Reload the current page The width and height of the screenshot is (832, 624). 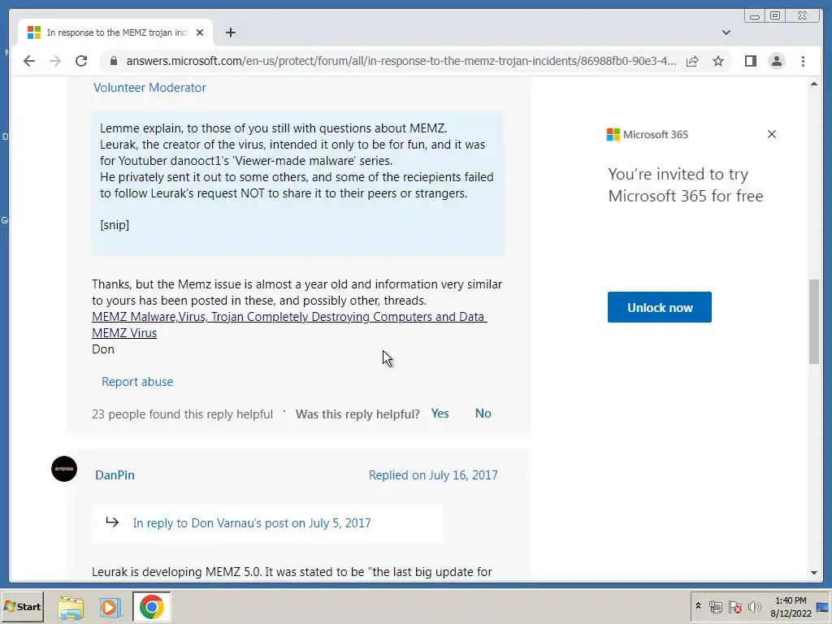tap(81, 61)
